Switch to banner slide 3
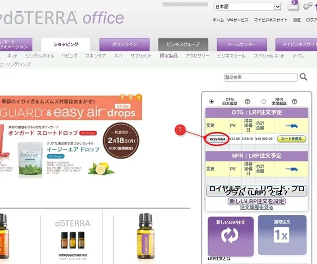This screenshot has height=264, width=317. coord(138,97)
